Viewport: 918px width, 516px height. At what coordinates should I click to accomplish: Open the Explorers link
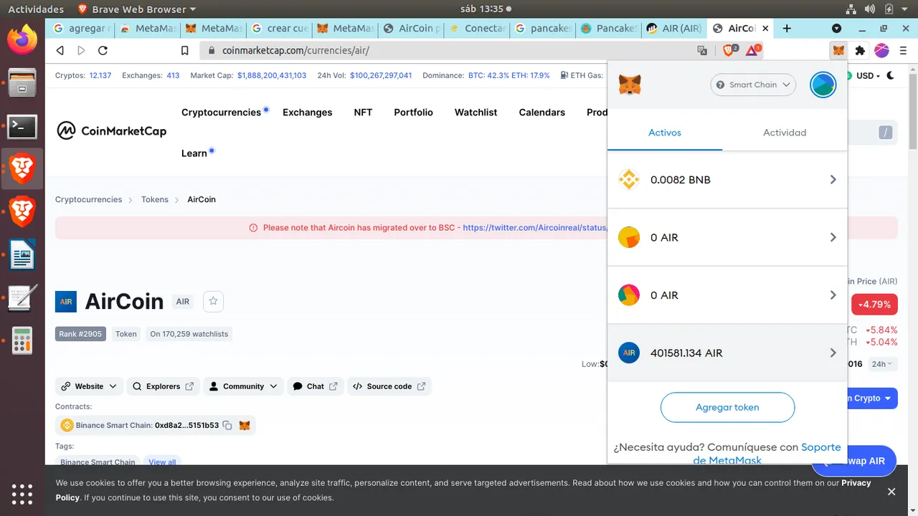[163, 386]
